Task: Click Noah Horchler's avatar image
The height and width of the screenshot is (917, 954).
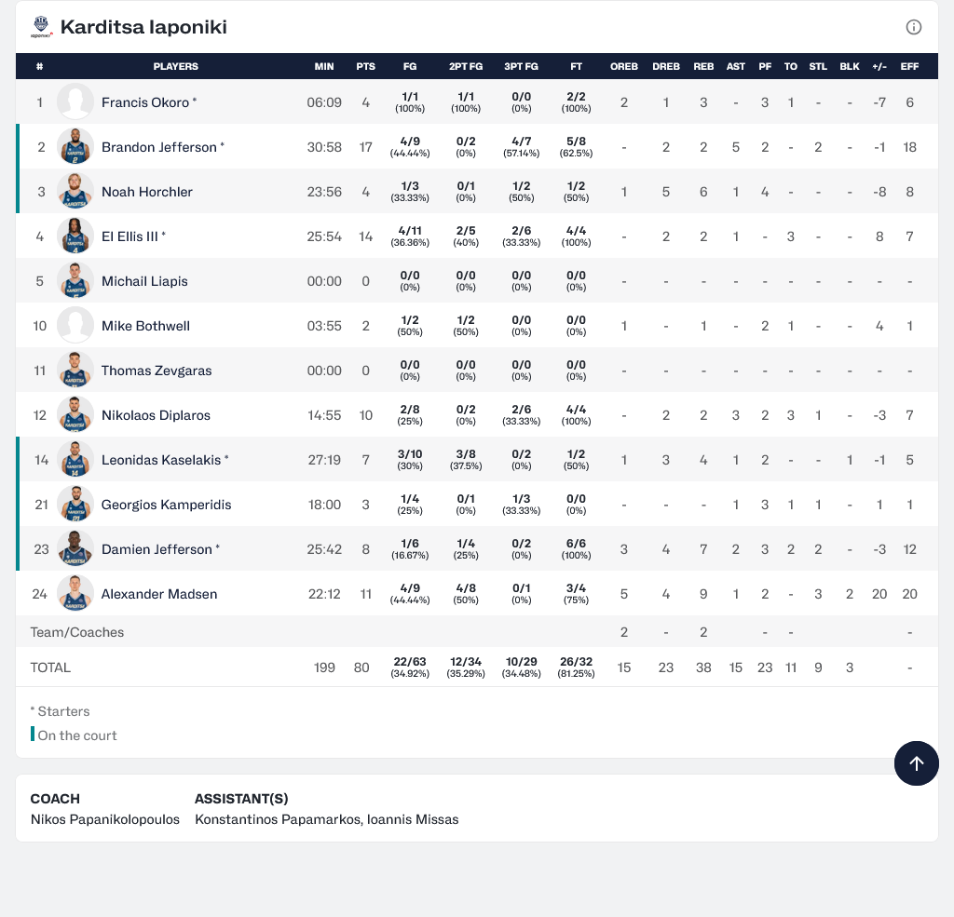Action: [x=75, y=192]
